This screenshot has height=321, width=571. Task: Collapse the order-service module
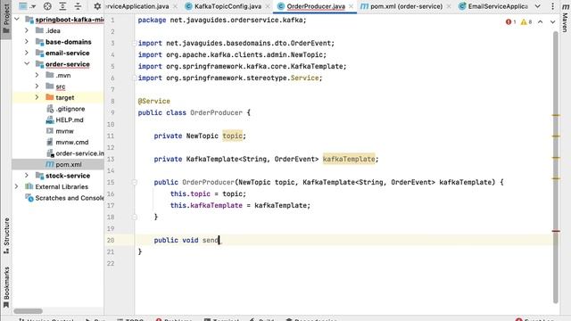tap(27, 64)
